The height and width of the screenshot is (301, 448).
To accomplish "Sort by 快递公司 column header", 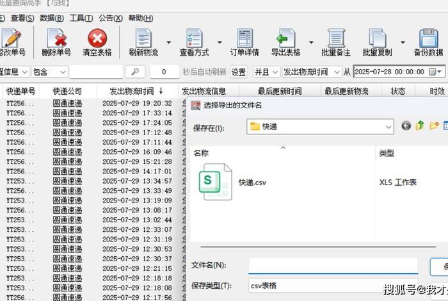I will [68, 91].
